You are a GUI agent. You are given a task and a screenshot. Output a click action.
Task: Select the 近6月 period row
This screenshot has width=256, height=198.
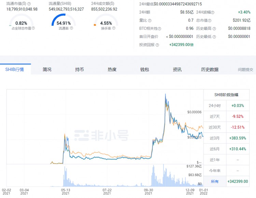(x=226, y=149)
